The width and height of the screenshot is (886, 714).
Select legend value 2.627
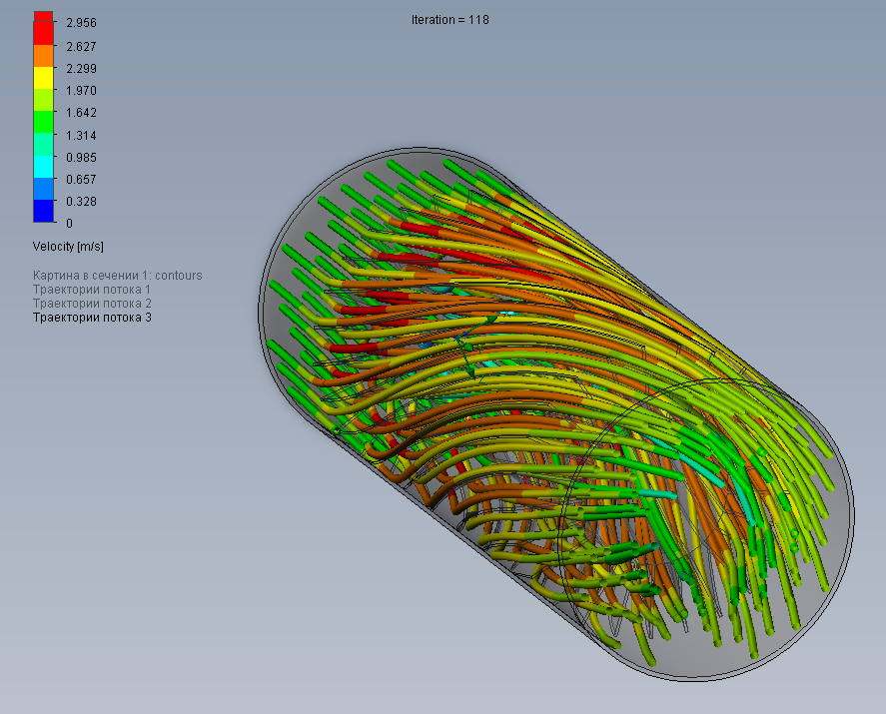click(x=81, y=46)
